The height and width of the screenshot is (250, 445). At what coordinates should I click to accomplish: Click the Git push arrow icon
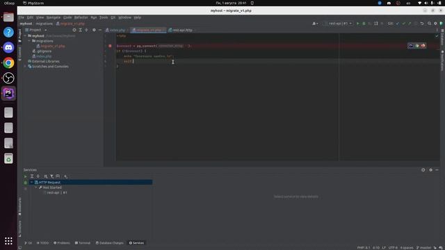(410, 24)
